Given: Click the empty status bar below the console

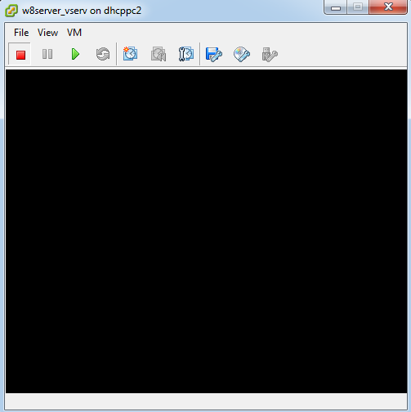Looking at the screenshot, I should [206, 401].
